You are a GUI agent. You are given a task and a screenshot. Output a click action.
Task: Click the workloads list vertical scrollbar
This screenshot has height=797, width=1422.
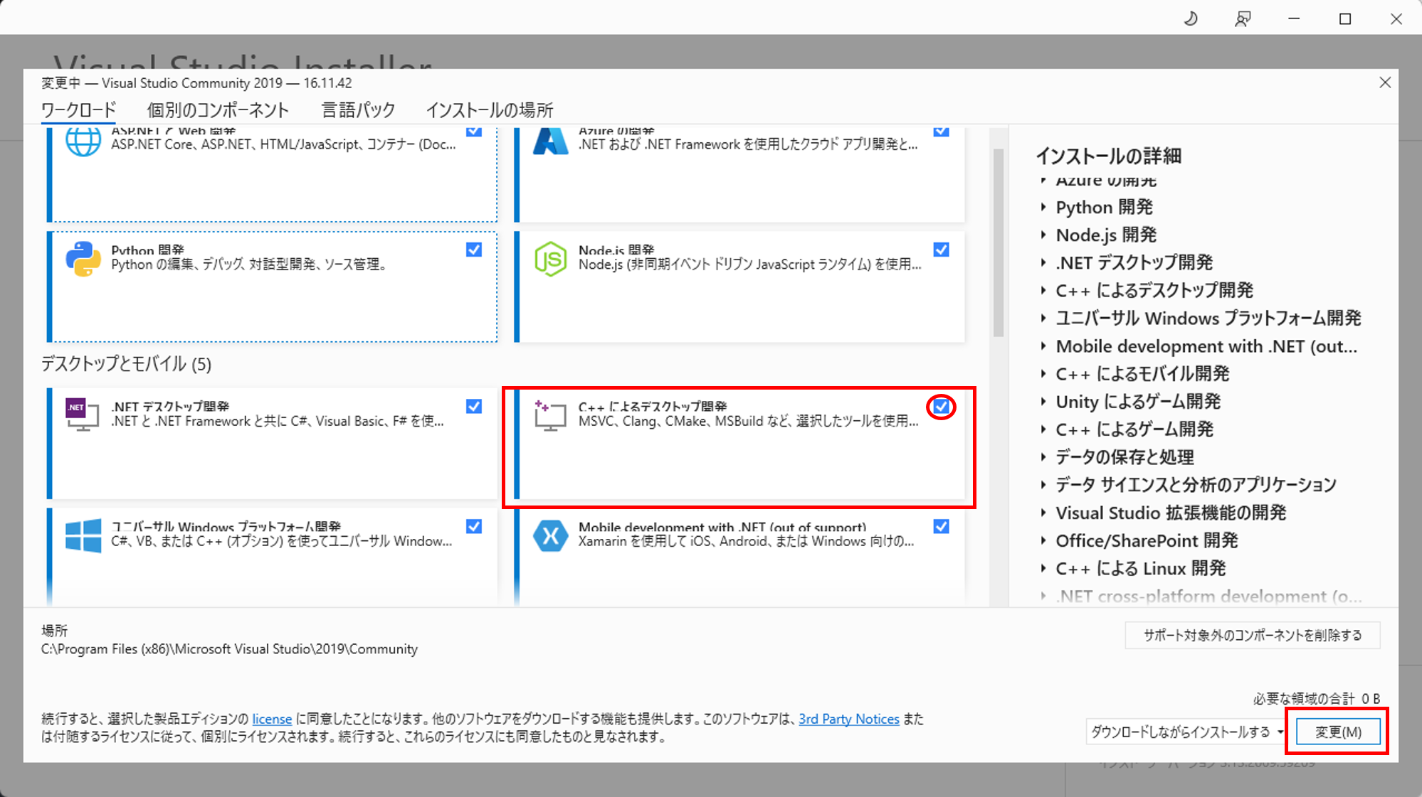999,242
